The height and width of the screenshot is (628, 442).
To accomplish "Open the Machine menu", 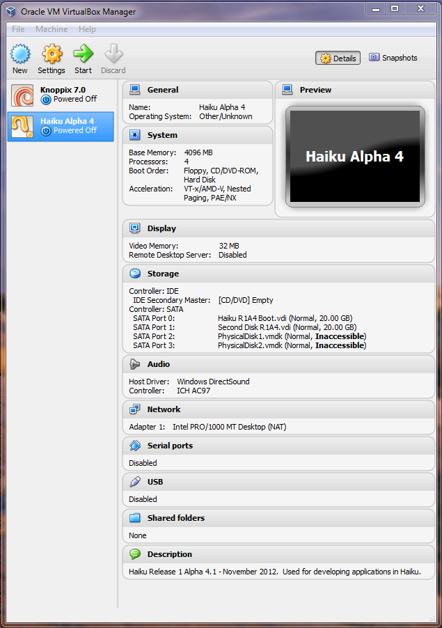I will point(52,29).
